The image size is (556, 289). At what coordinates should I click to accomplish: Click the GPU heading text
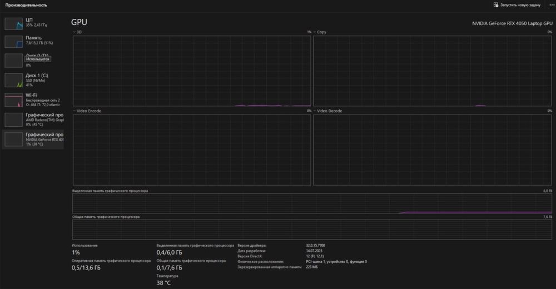coord(79,22)
